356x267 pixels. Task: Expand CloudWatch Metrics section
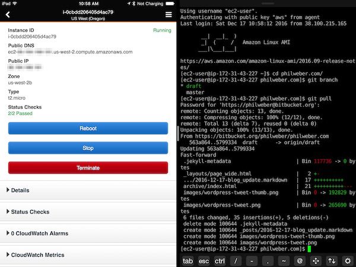tap(88, 255)
